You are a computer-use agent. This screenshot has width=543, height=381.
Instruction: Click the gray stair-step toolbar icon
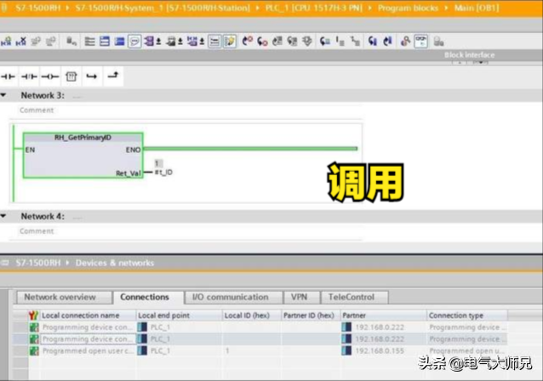click(x=355, y=42)
